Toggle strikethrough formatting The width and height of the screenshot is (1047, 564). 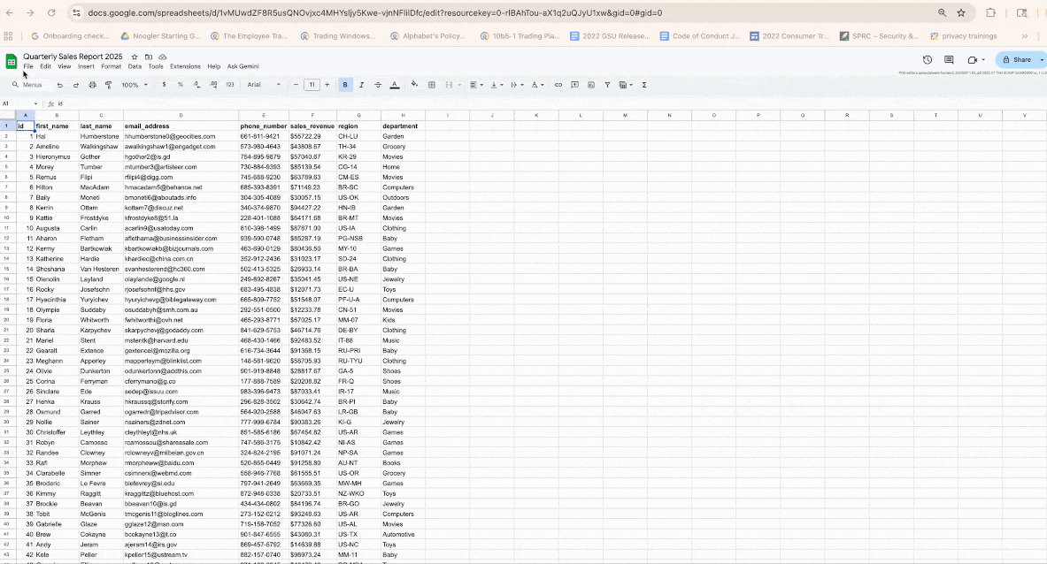tap(378, 85)
